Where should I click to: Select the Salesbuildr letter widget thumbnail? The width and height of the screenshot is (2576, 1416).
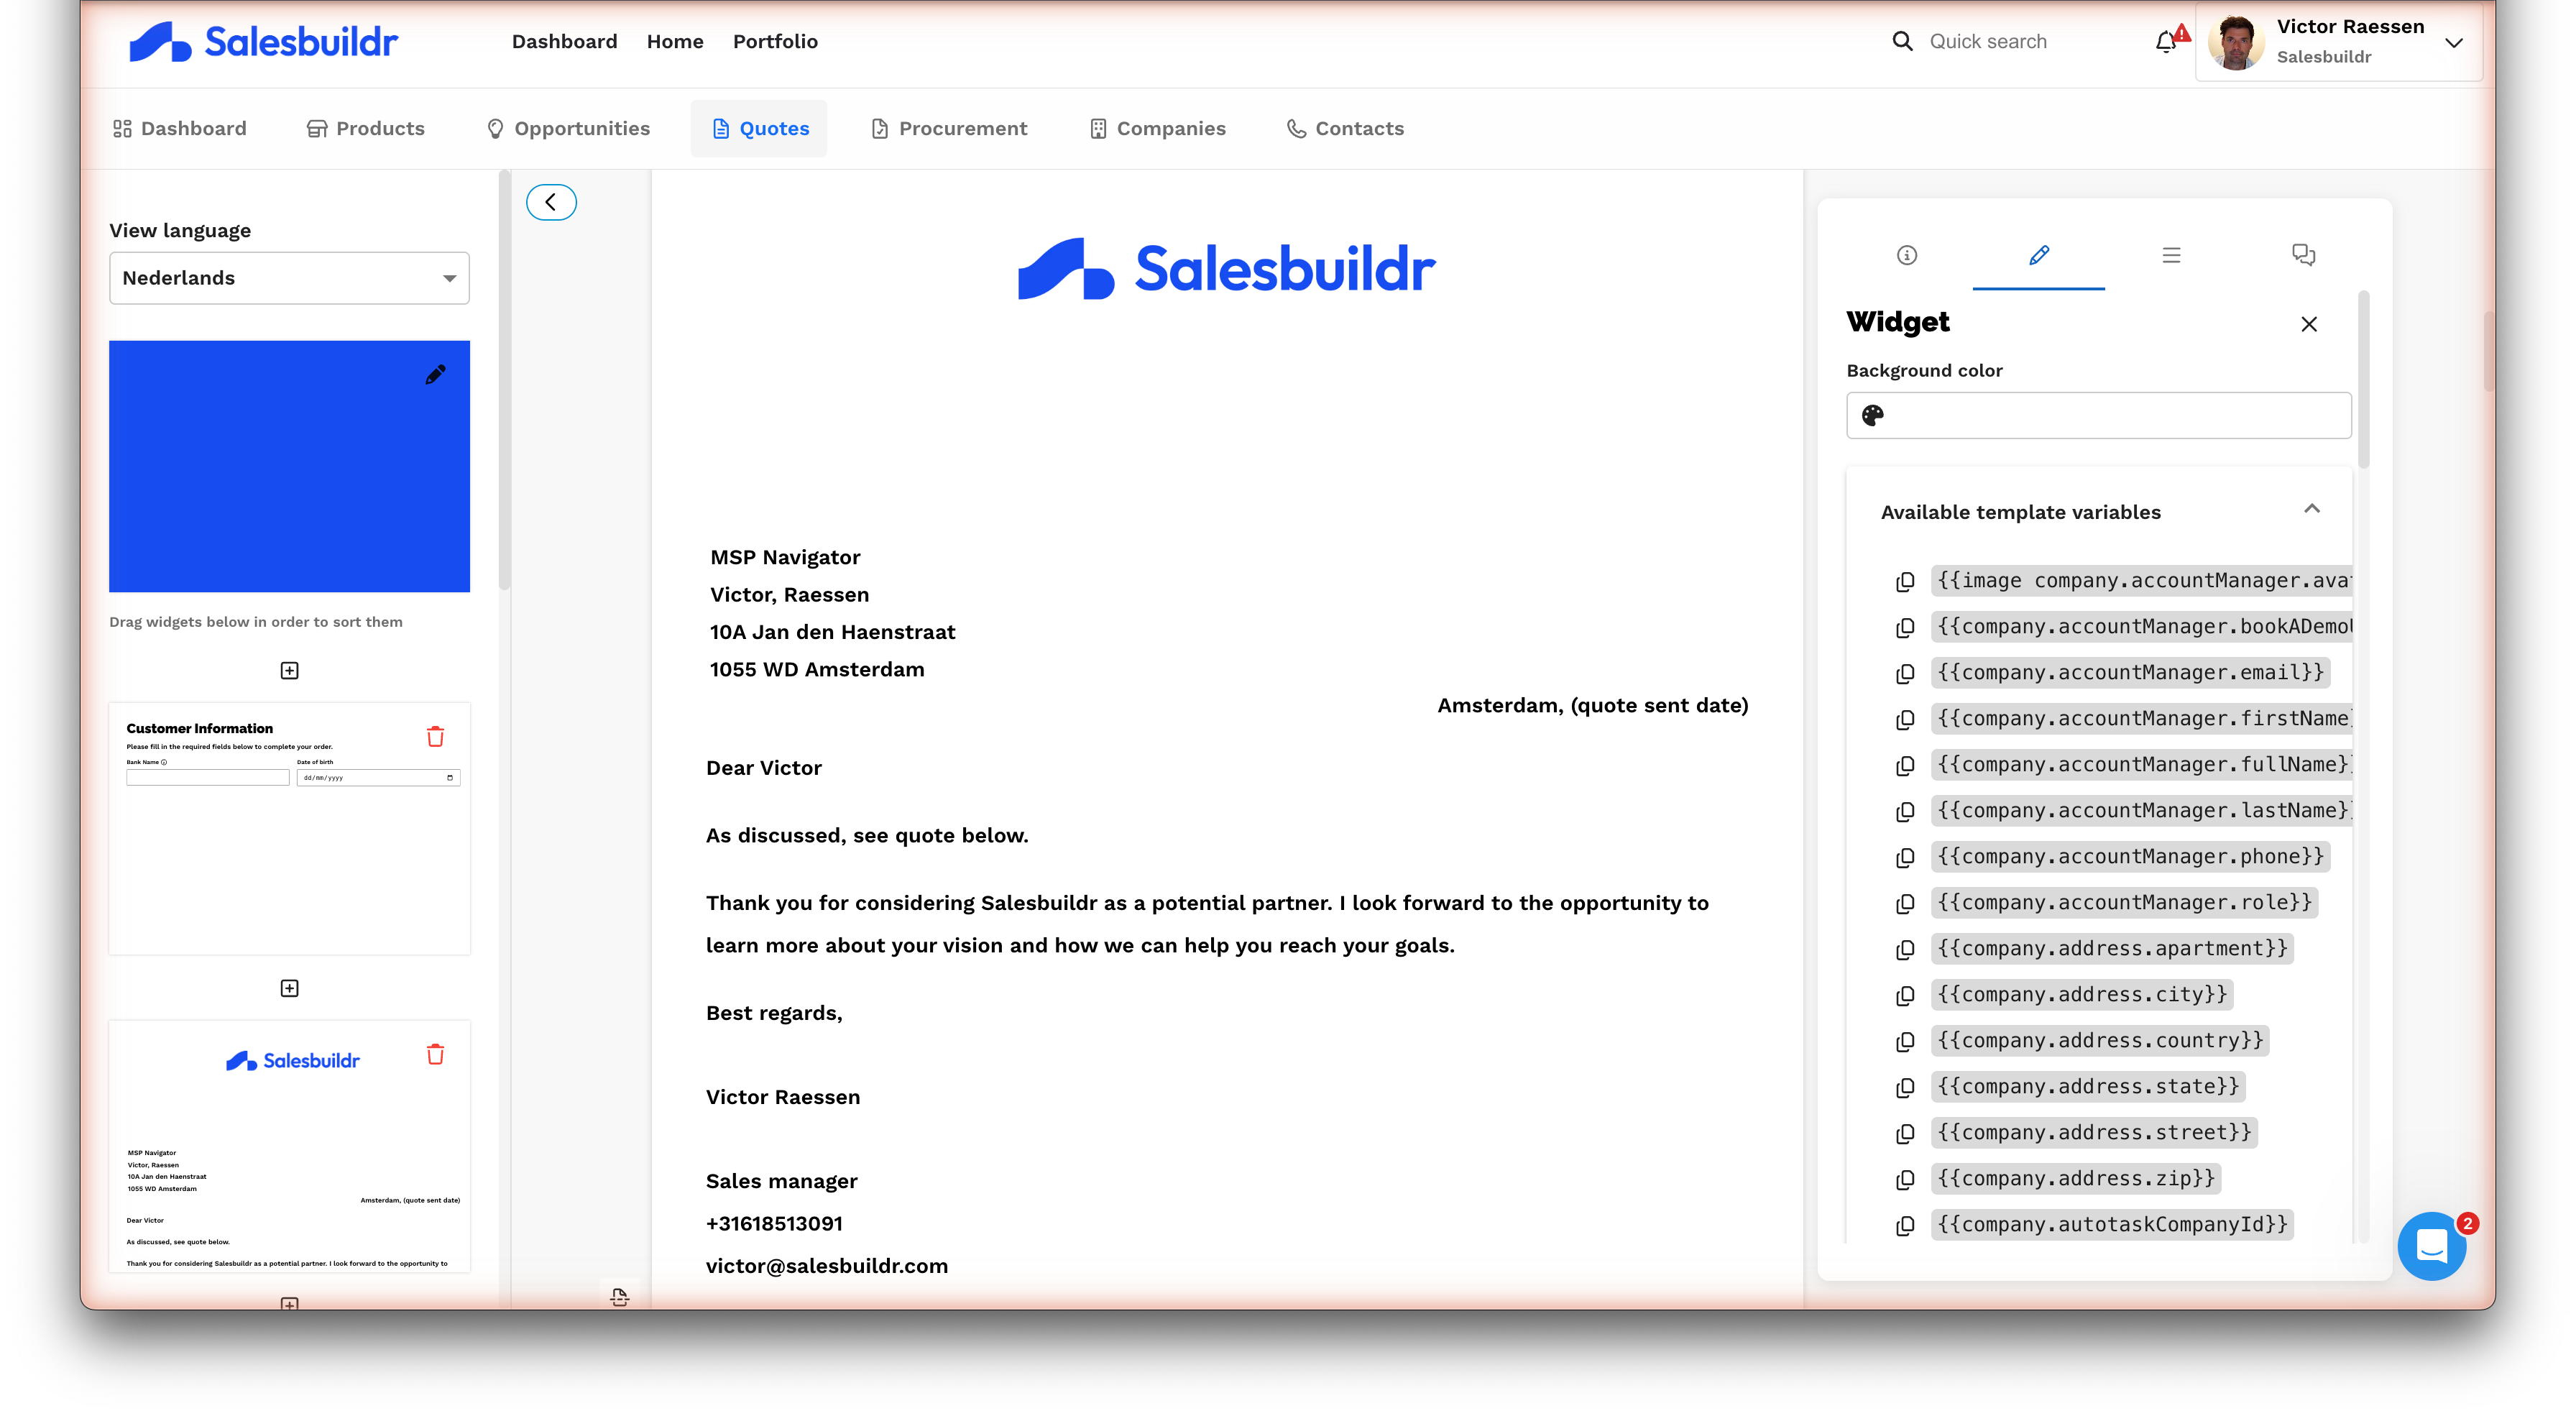(x=289, y=1147)
